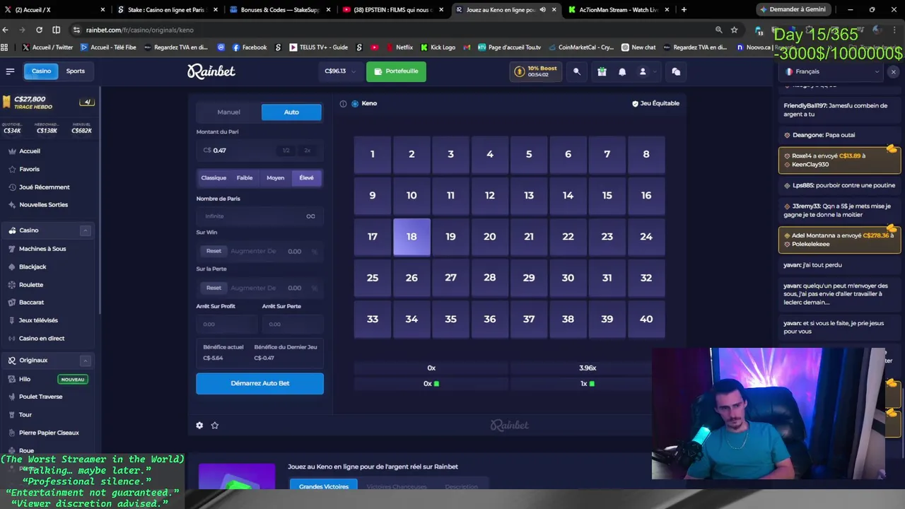This screenshot has width=905, height=509.
Task: Open Baccarat in sidebar
Action: (31, 303)
